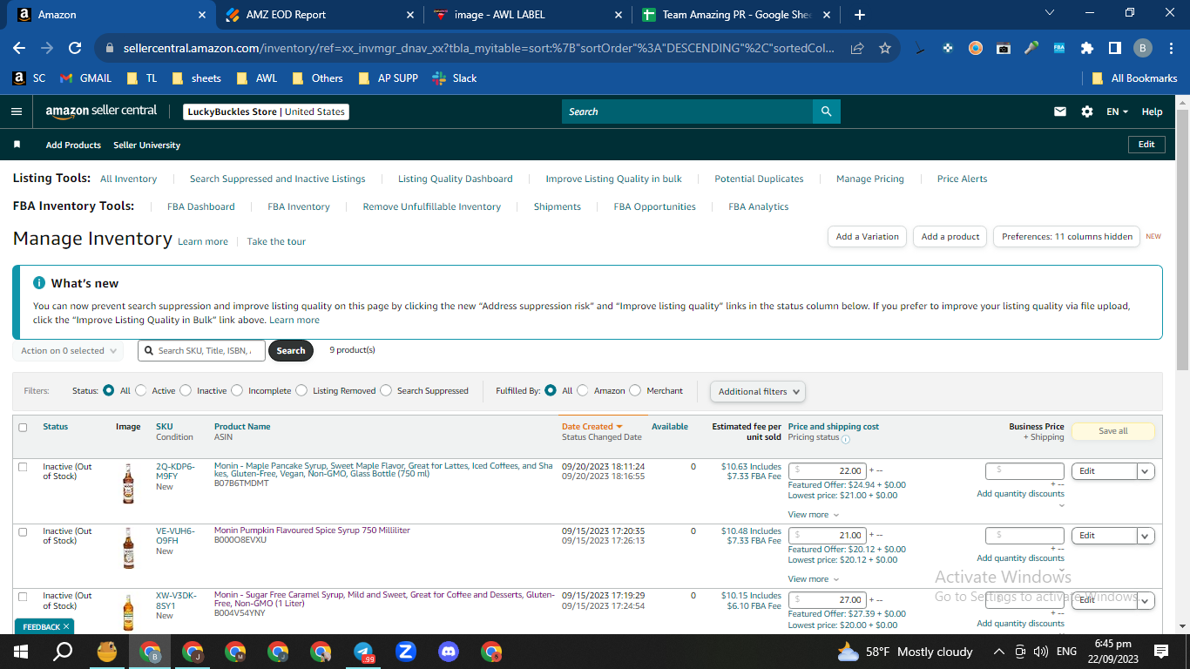The height and width of the screenshot is (669, 1190).
Task: Open the Slack bookmark
Action: pyautogui.click(x=455, y=78)
